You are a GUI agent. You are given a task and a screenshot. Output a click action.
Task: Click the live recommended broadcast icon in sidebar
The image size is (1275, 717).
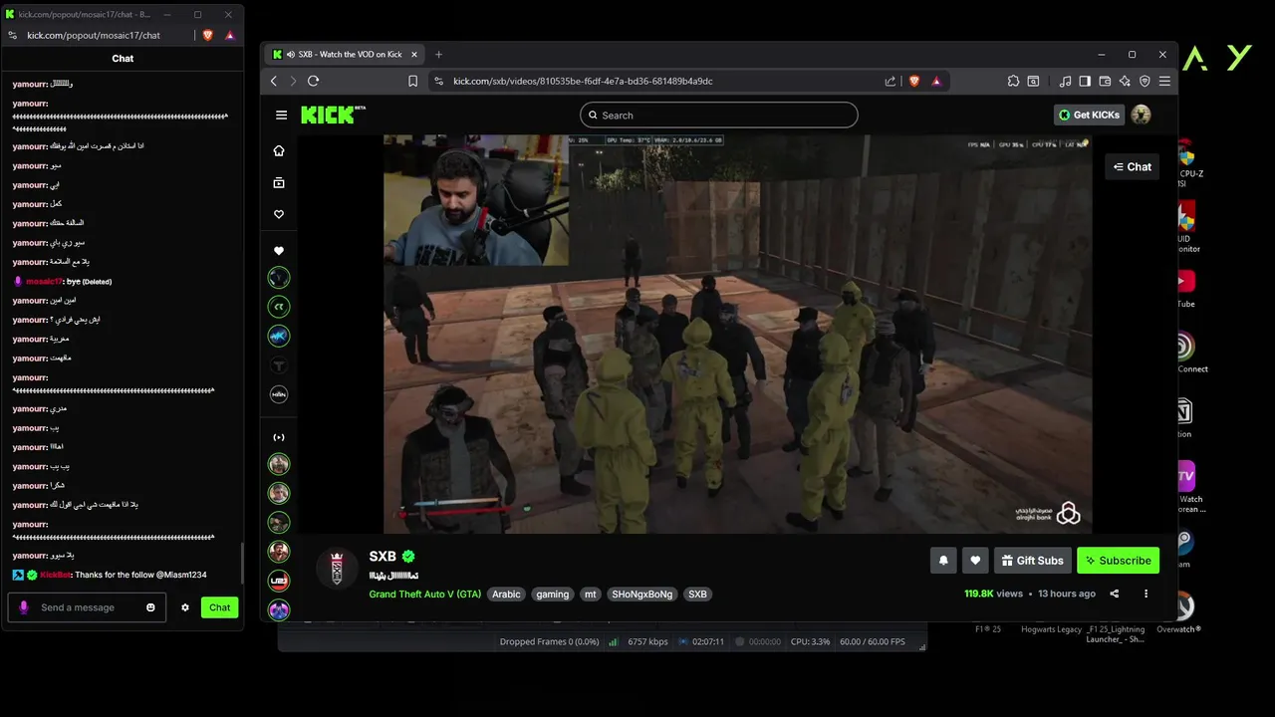[279, 437]
